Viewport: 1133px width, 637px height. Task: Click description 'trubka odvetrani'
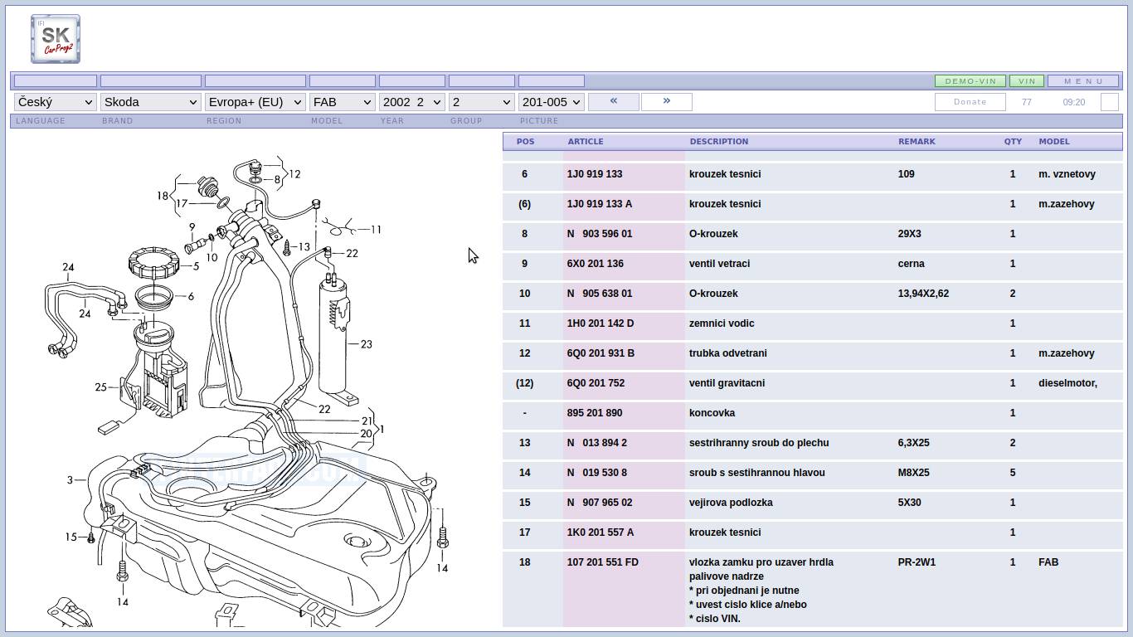coord(728,353)
